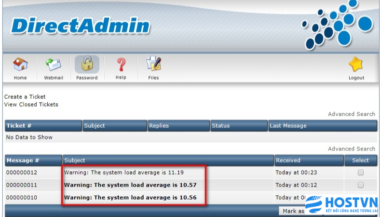380x217 pixels.
Task: Sort tickets by Last Message column
Action: pos(323,125)
